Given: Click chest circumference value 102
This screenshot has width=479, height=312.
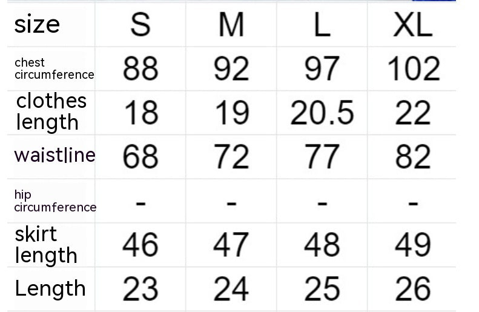Looking at the screenshot, I should tap(413, 69).
